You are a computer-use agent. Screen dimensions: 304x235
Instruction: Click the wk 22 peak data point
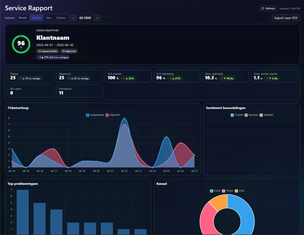click(124, 119)
